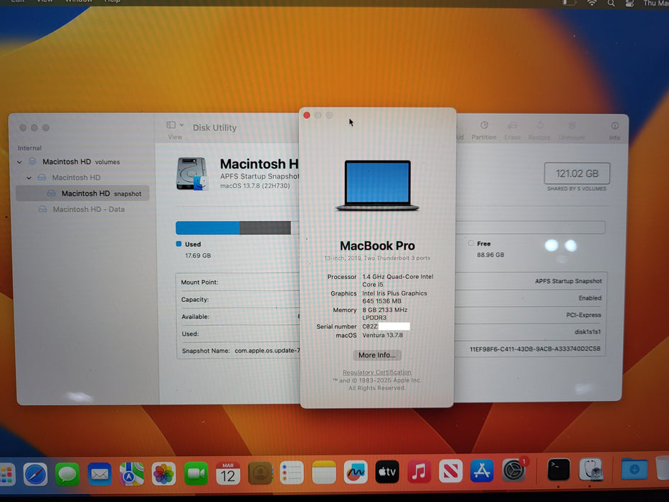Open Reminders from the dock
The width and height of the screenshot is (669, 502).
292,473
